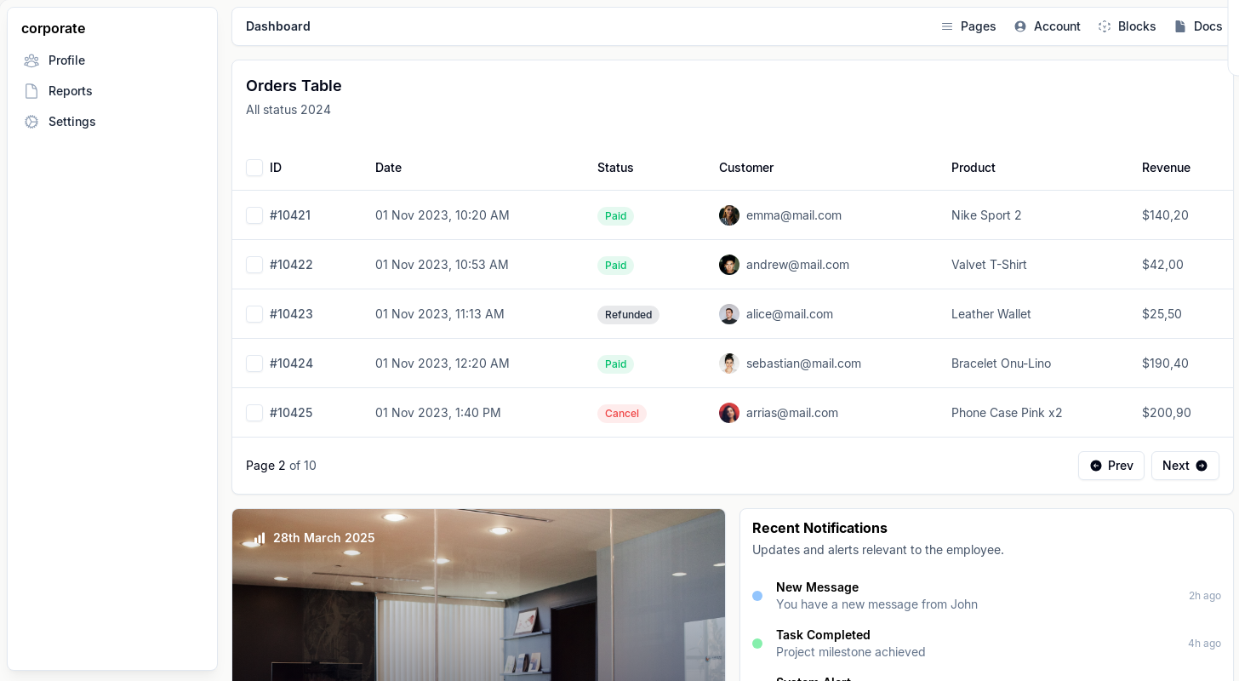
Task: Go to the Next page of orders
Action: 1185,466
